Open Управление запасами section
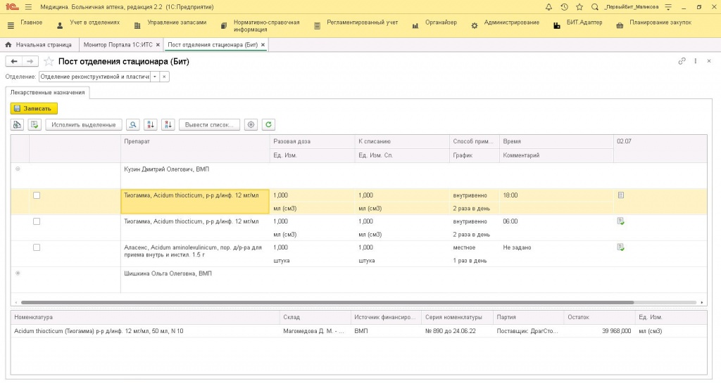 (177, 22)
